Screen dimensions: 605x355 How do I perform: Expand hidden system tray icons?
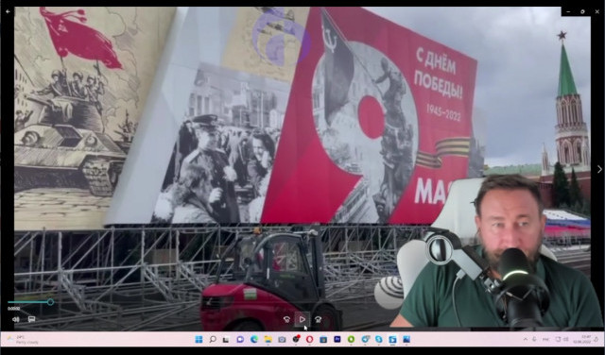coord(526,340)
